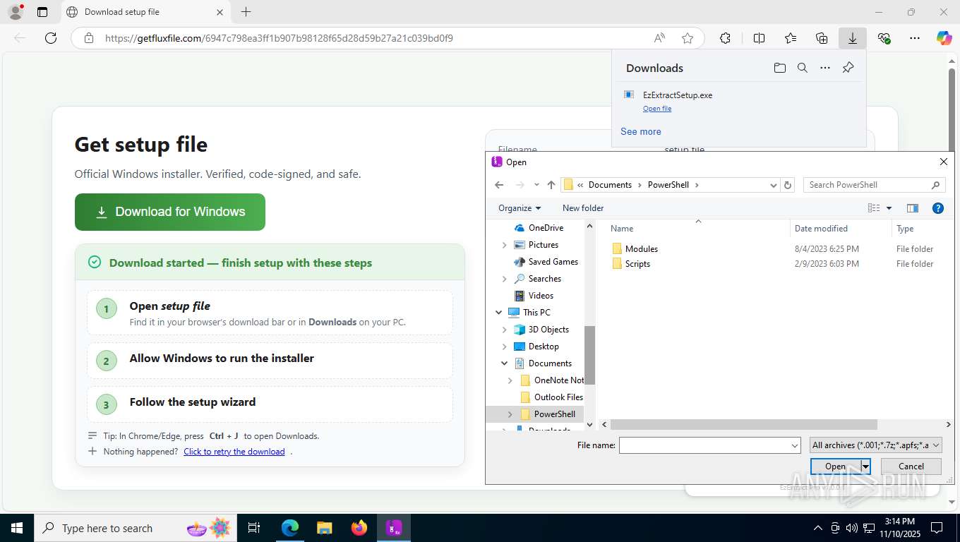This screenshot has width=960, height=542.
Task: Select Outlook Files folder in tree
Action: click(x=558, y=397)
